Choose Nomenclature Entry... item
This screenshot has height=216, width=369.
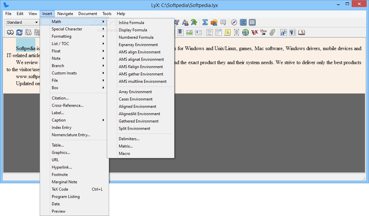pos(74,135)
